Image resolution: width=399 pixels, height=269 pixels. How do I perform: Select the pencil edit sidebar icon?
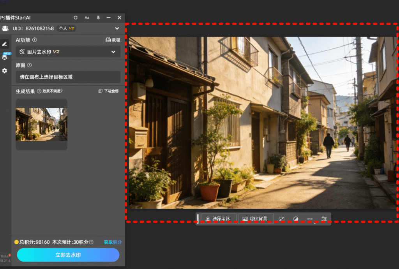[5, 44]
